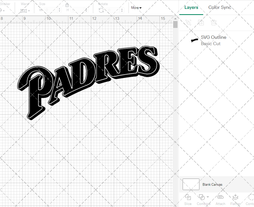The width and height of the screenshot is (254, 207).
Task: Click the Delete layer icon
Action: [x=214, y=23]
